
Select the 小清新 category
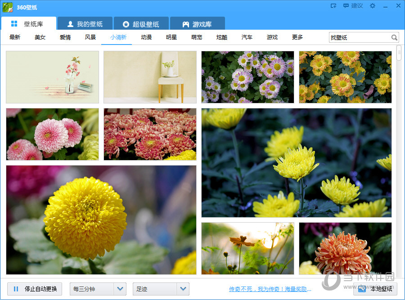click(117, 37)
